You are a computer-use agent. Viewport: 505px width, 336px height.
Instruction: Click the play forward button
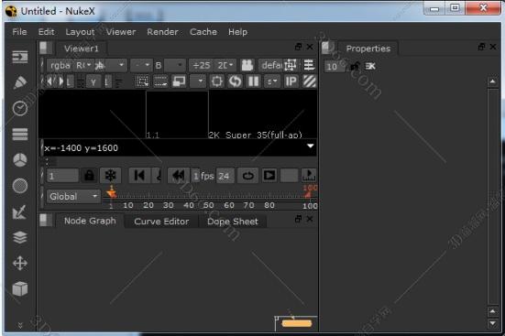(269, 176)
